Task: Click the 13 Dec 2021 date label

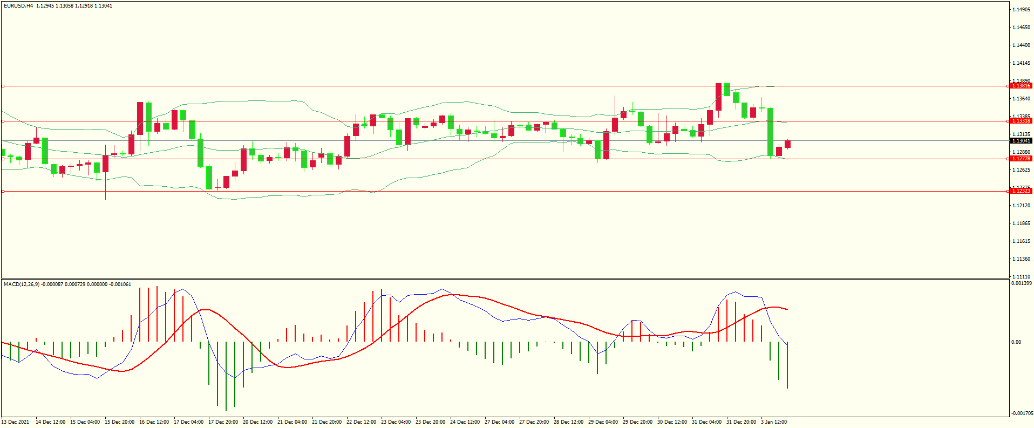Action: (x=16, y=422)
